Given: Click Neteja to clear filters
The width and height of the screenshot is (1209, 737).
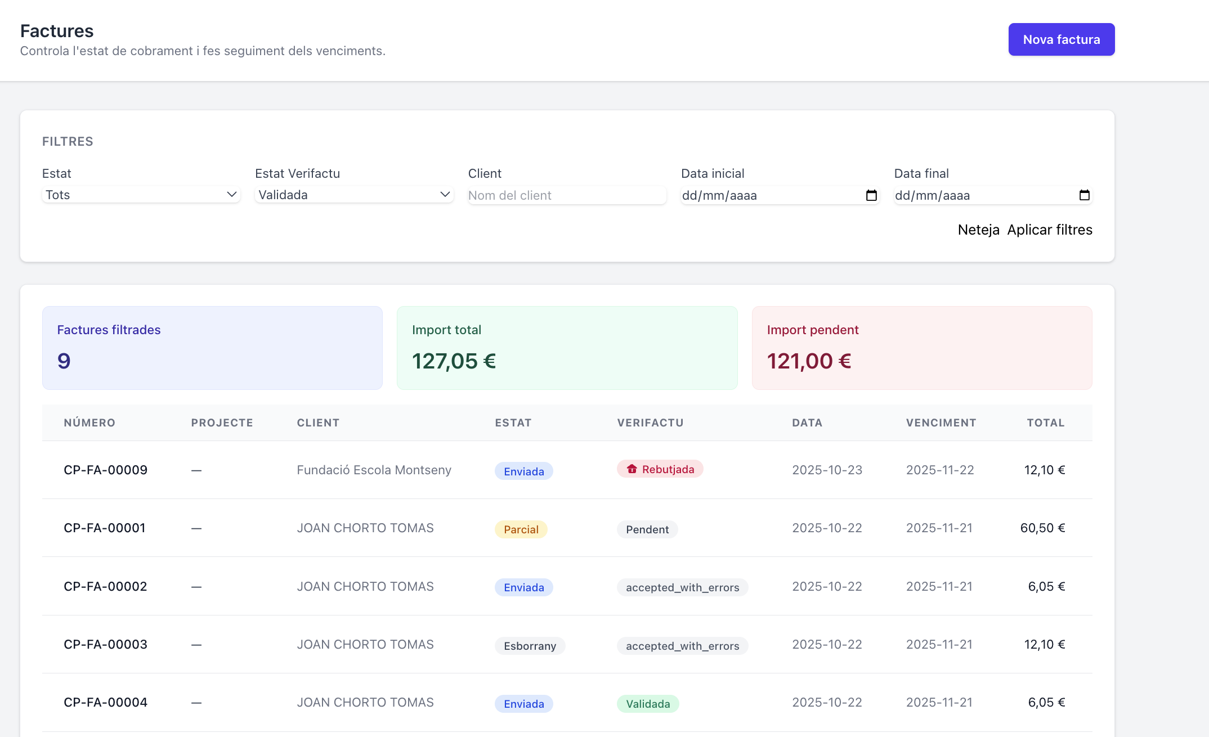Looking at the screenshot, I should point(978,230).
